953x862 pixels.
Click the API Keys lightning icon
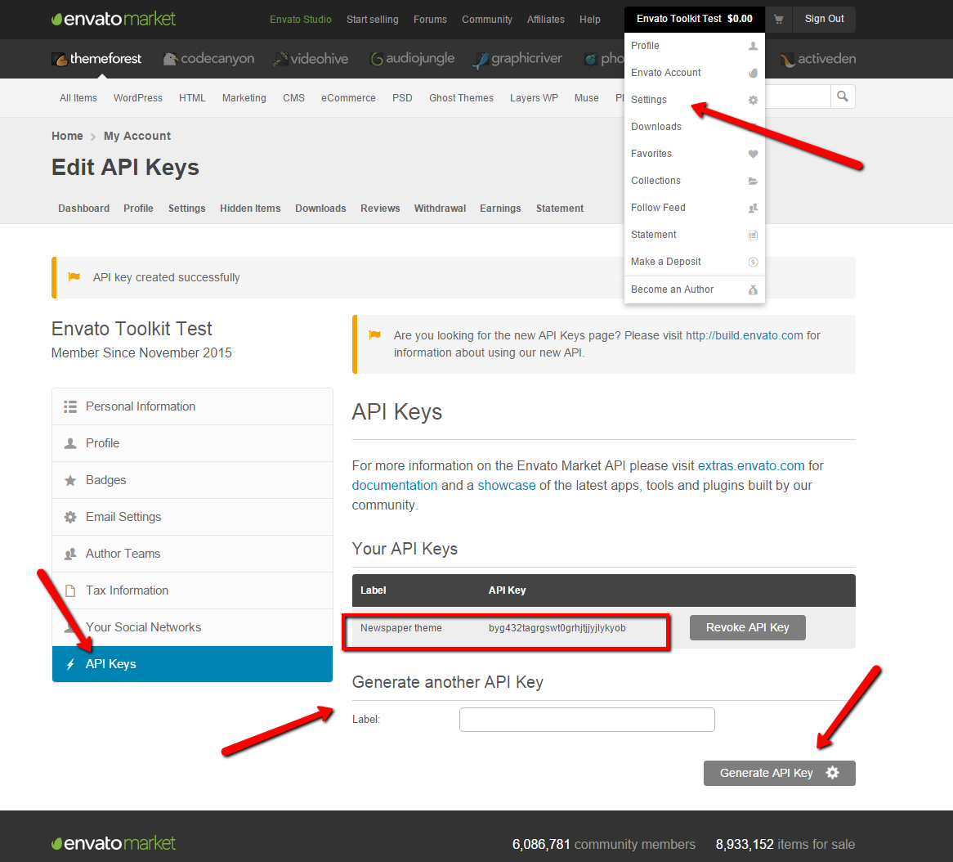(x=70, y=664)
